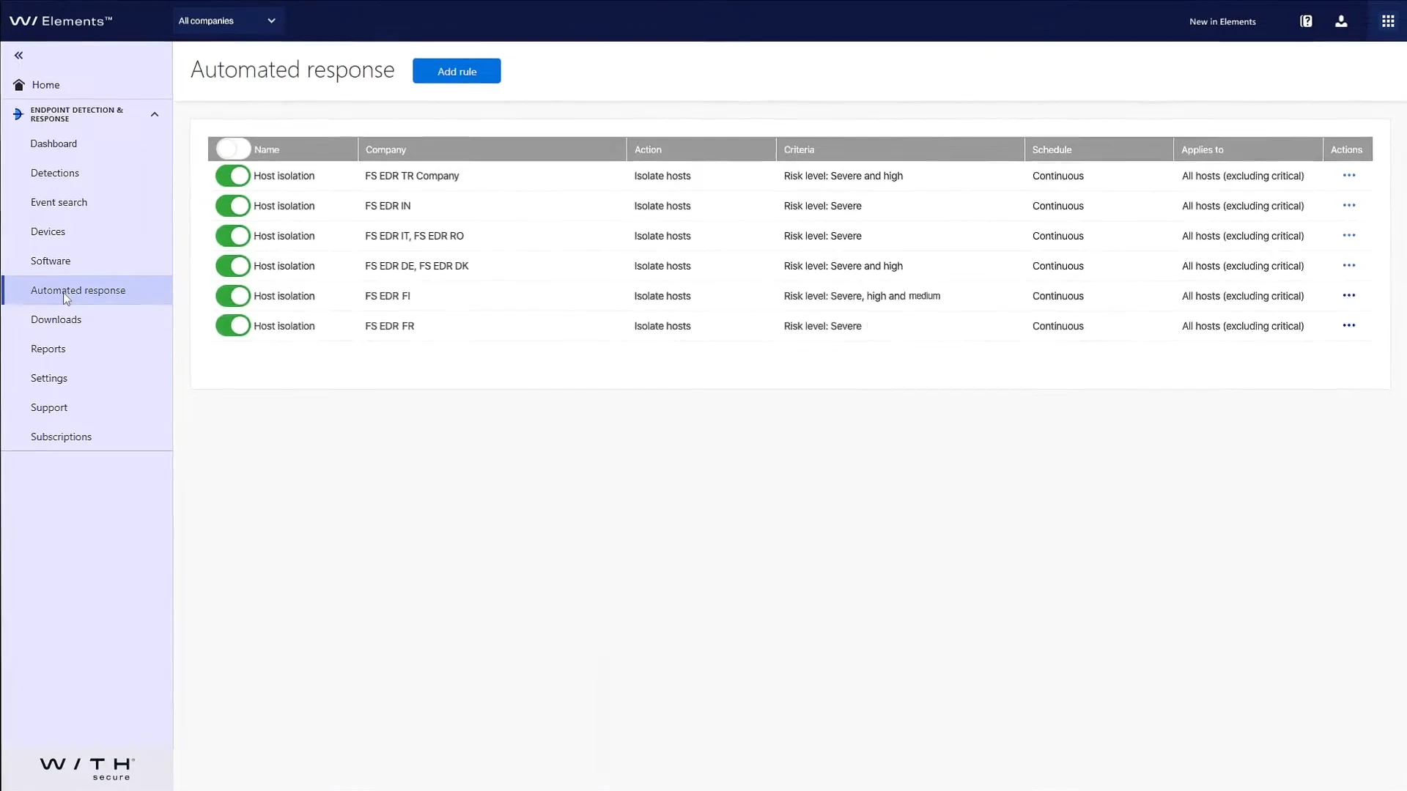Image resolution: width=1407 pixels, height=791 pixels.
Task: Collapse the sidebar with double-chevron icon
Action: coord(19,55)
